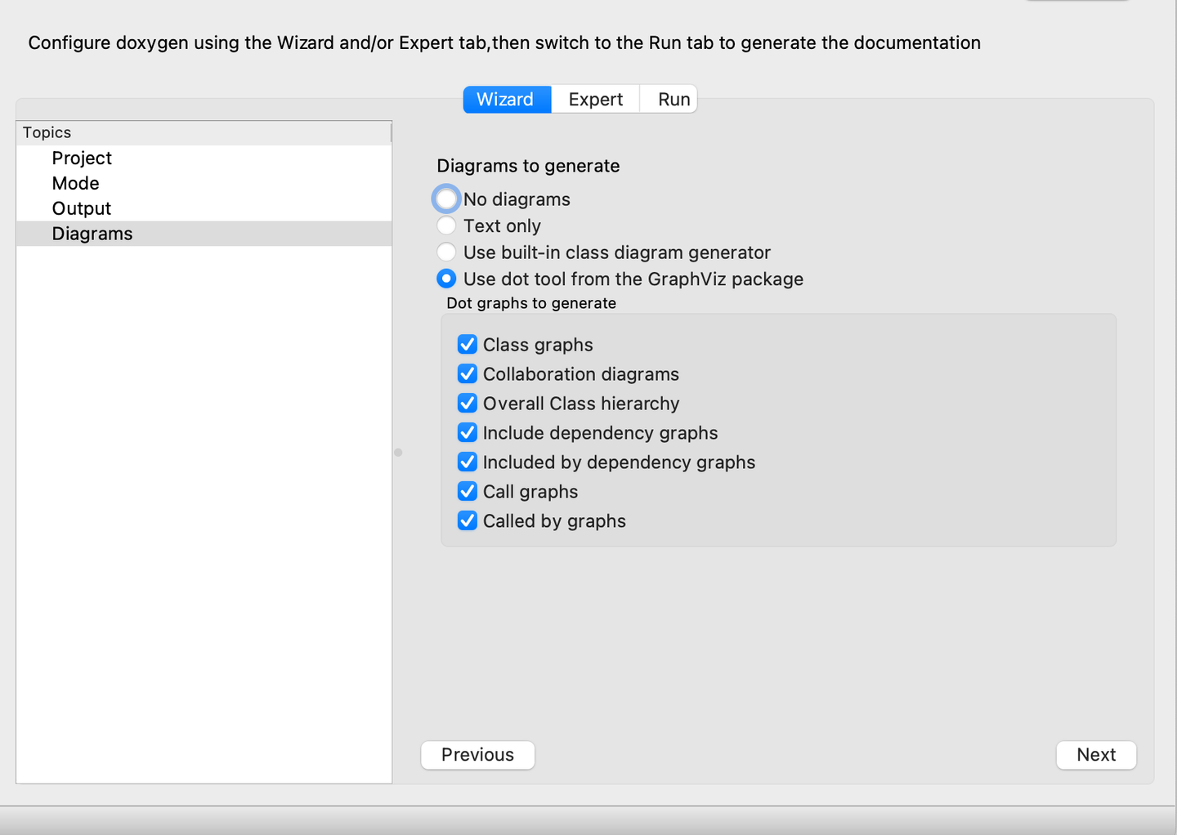The width and height of the screenshot is (1177, 835).
Task: Go to the Output topic
Action: (x=82, y=209)
